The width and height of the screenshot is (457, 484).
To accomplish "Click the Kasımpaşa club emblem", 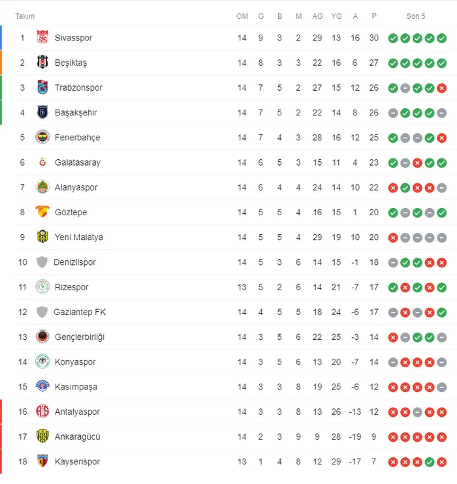I will pos(42,387).
